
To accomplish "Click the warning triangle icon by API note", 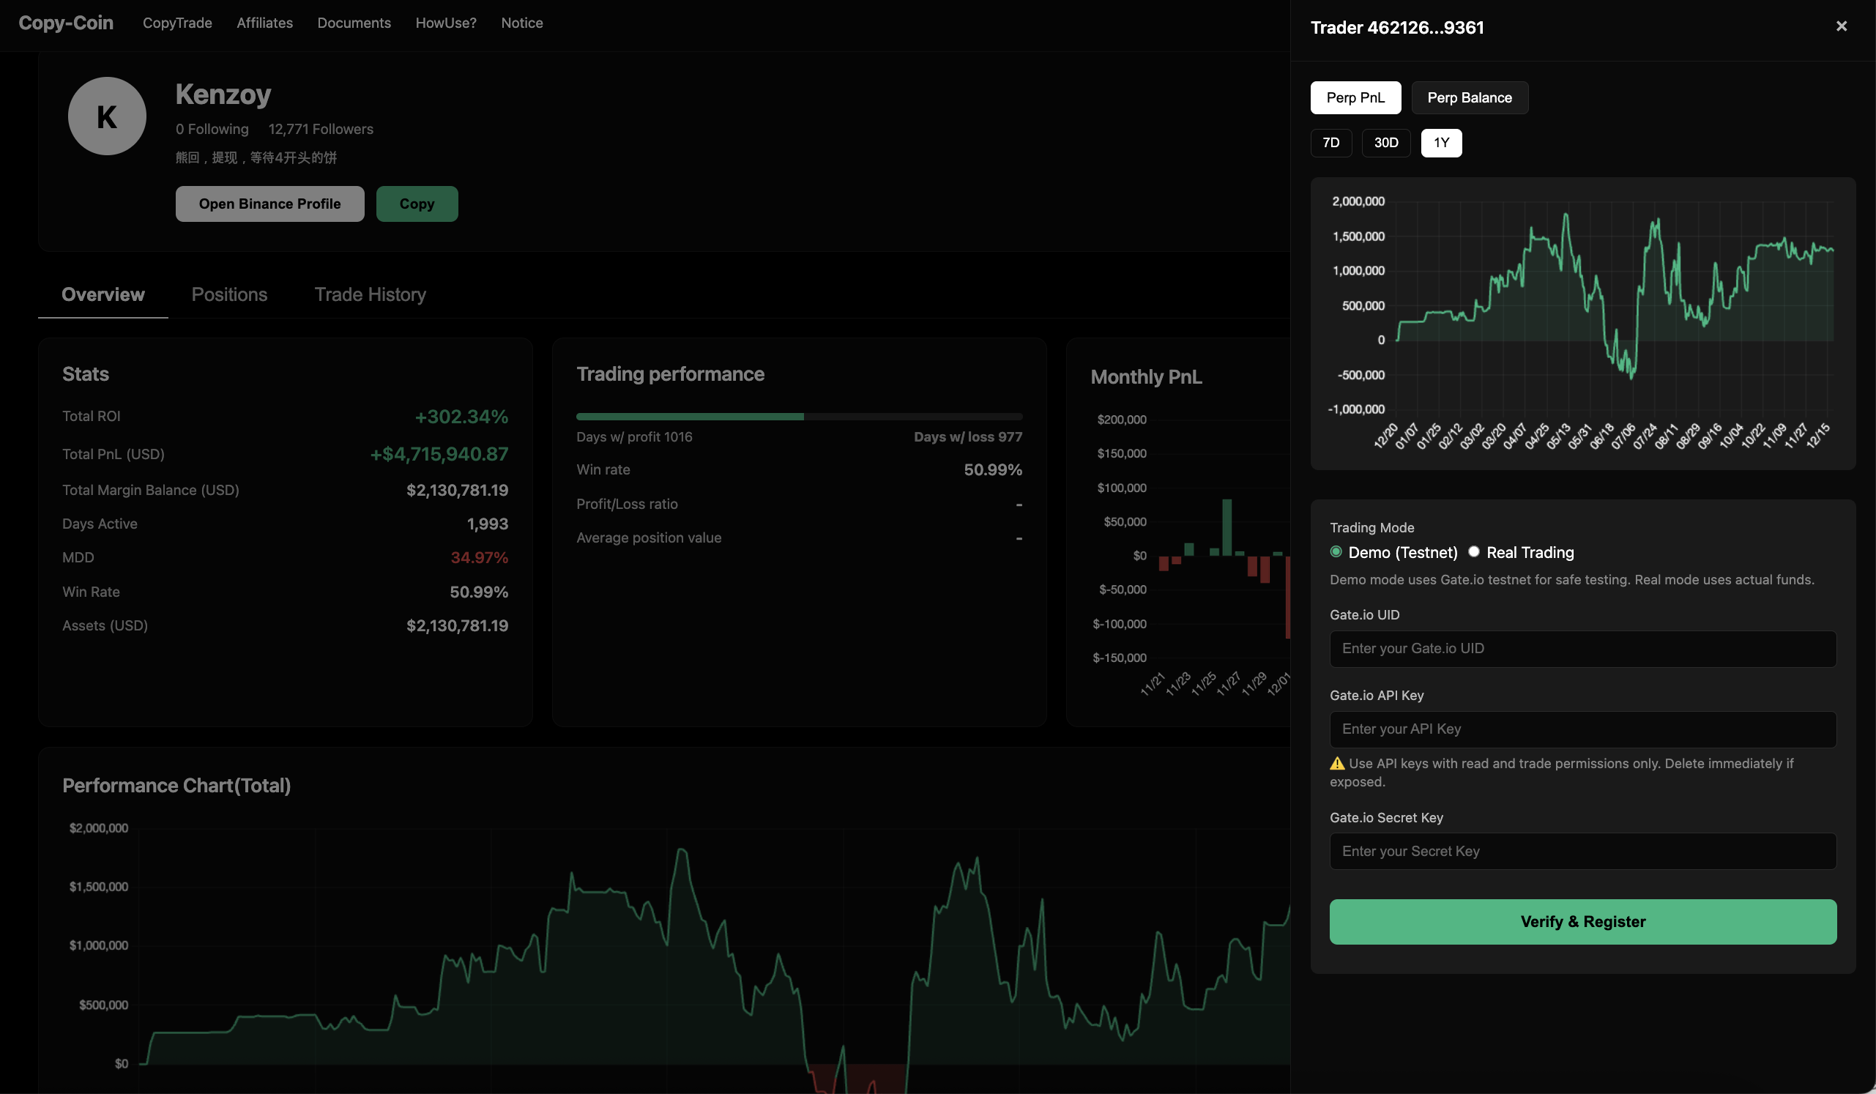I will 1337,763.
